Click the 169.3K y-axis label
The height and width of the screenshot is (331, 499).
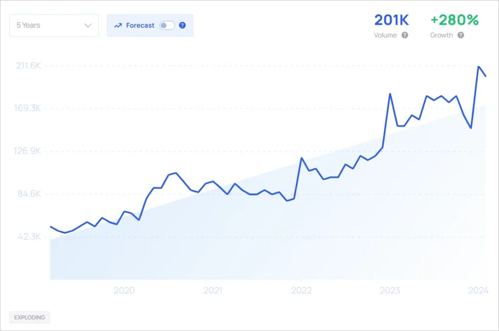[x=28, y=108]
